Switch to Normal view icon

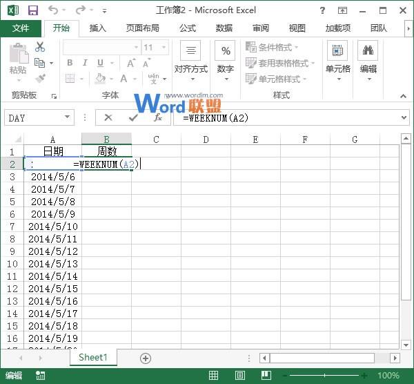213,376
